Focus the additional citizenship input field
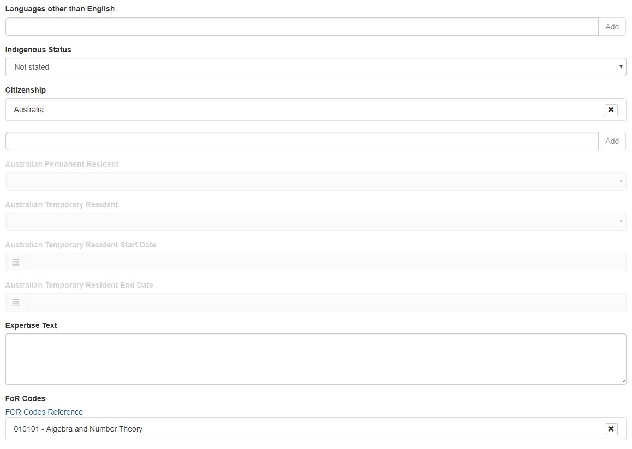Image resolution: width=632 pixels, height=449 pixels. pos(302,141)
